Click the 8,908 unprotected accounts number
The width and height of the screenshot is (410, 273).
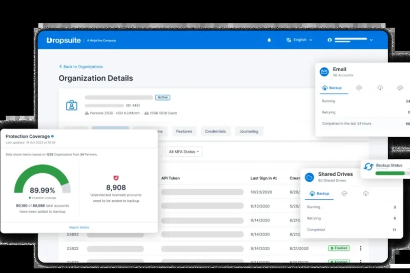pyautogui.click(x=116, y=187)
